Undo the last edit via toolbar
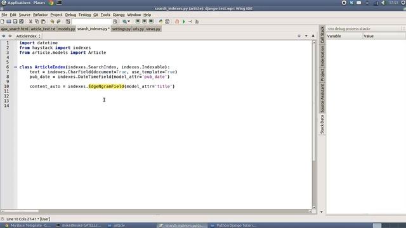This screenshot has width=406, height=228. click(52, 22)
